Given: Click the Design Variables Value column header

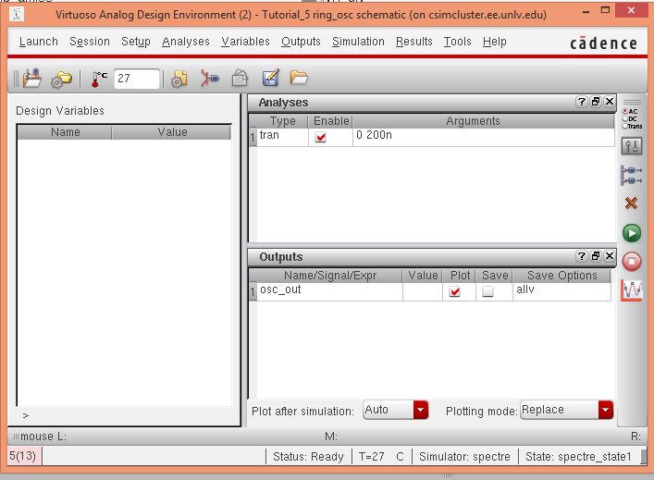Looking at the screenshot, I should click(x=172, y=132).
